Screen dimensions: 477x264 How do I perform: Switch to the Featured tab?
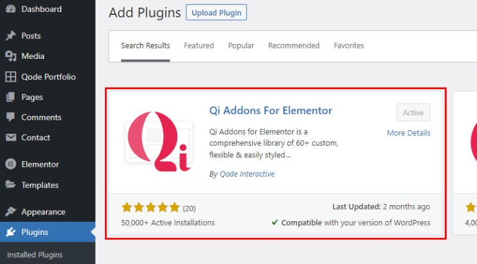pyautogui.click(x=199, y=46)
